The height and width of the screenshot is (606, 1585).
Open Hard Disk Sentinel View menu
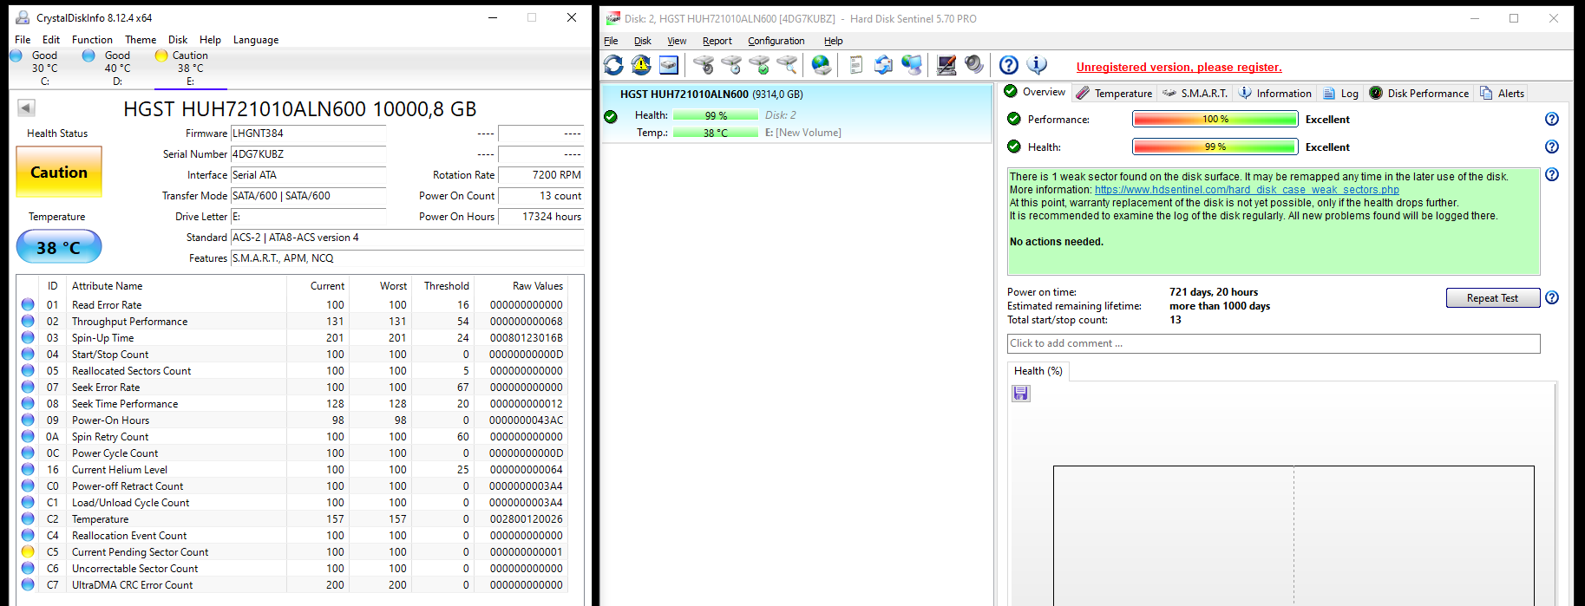[677, 41]
